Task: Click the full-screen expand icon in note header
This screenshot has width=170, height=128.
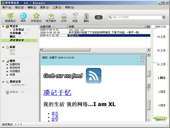Action: coord(142,58)
